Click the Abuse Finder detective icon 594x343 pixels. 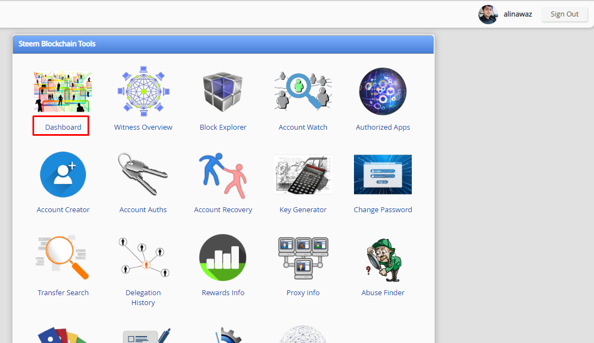click(382, 260)
